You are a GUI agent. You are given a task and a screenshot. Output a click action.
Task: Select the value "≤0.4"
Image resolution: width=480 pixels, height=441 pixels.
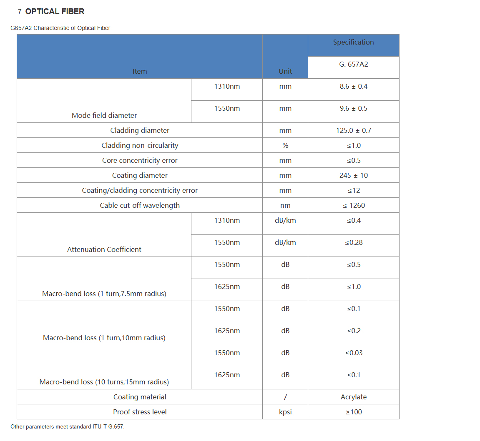[354, 220]
